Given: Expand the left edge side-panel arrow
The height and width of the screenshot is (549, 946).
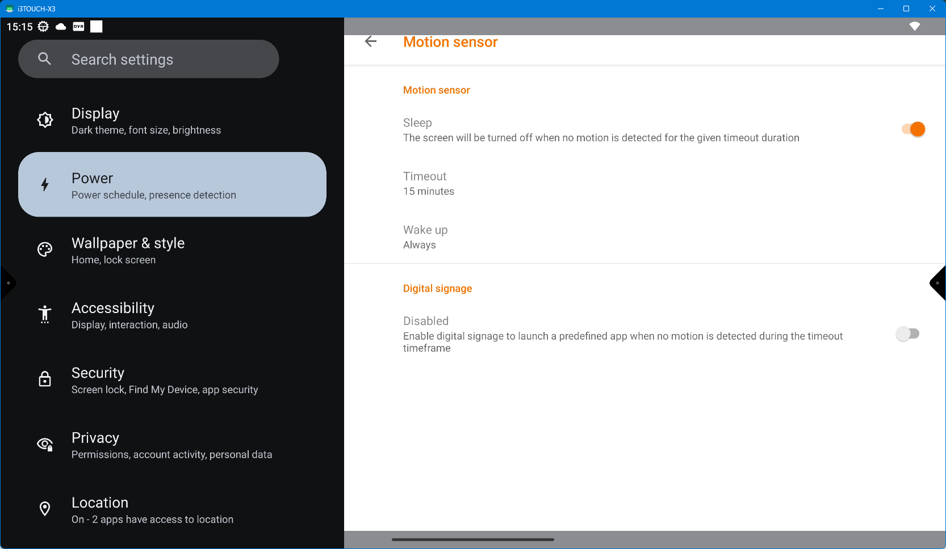Looking at the screenshot, I should (7, 283).
